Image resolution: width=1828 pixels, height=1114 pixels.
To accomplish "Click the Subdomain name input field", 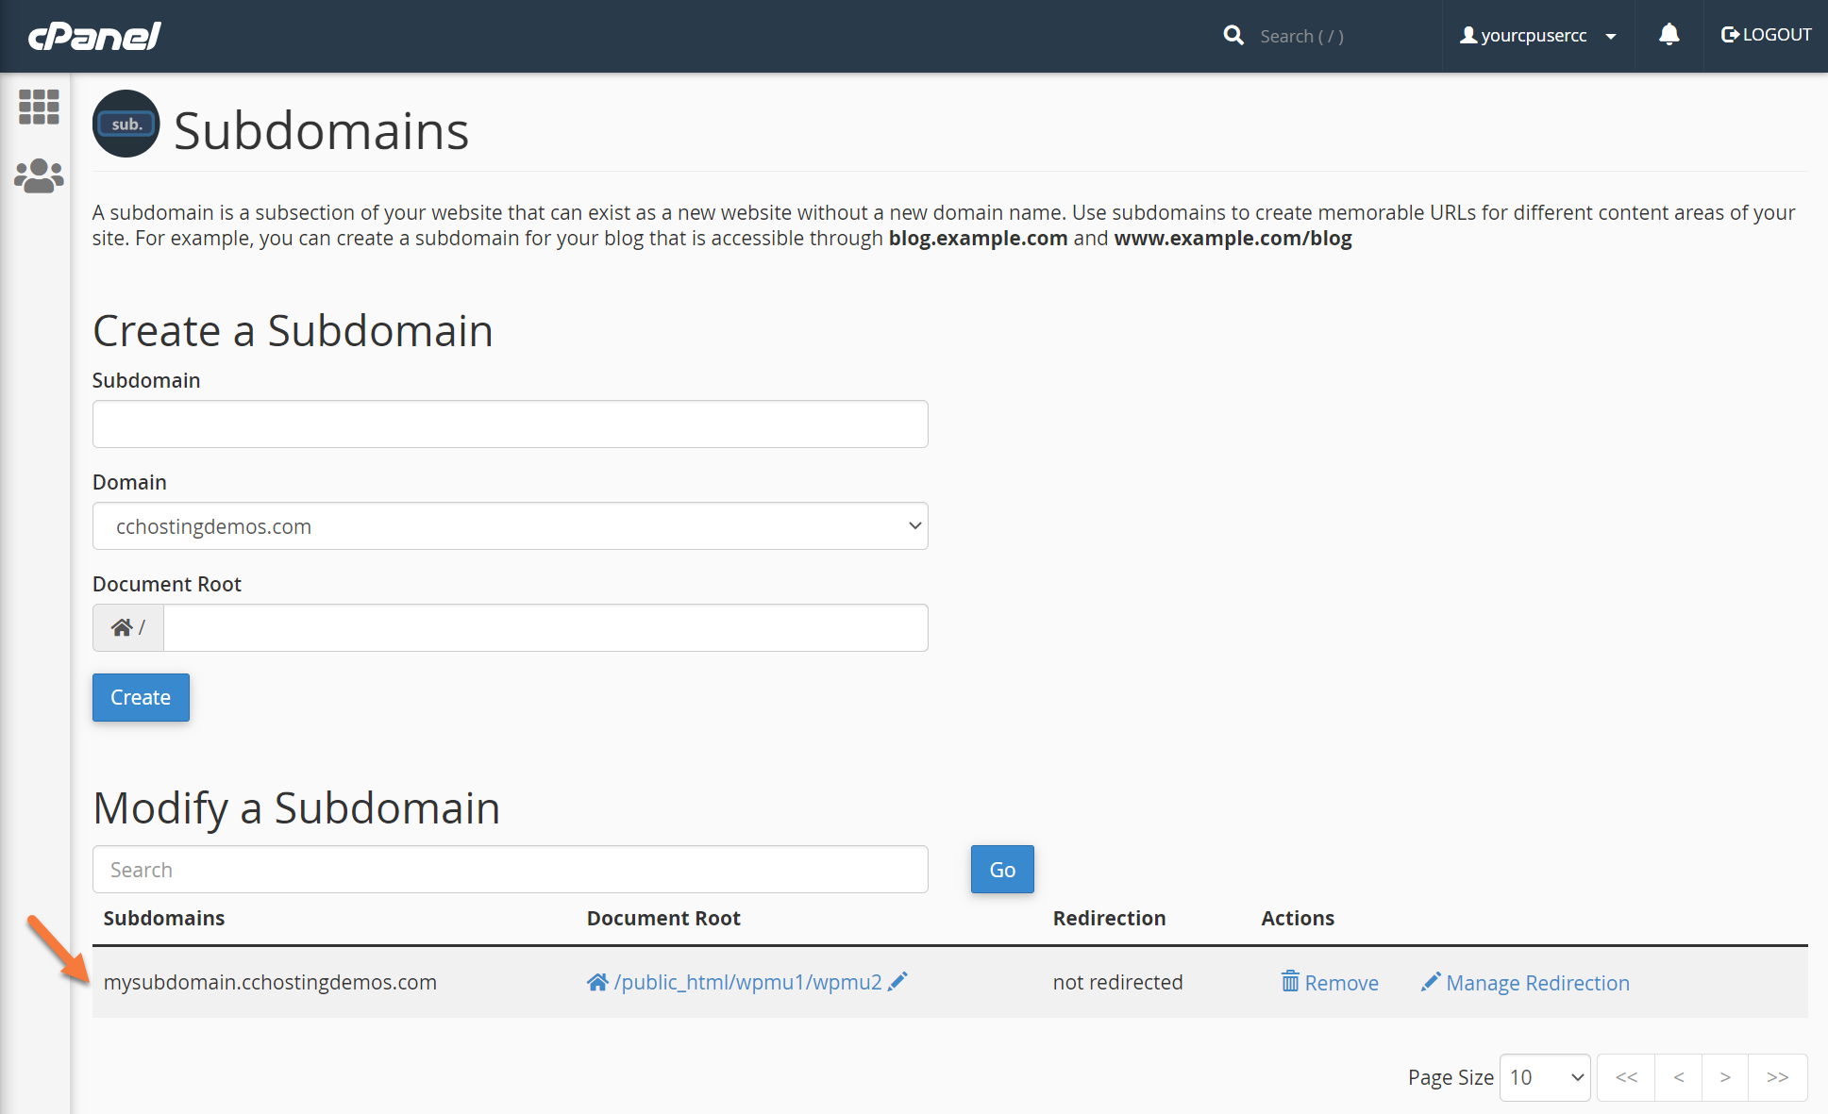I will pos(510,424).
